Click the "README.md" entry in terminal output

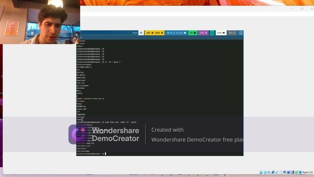coord(81,106)
